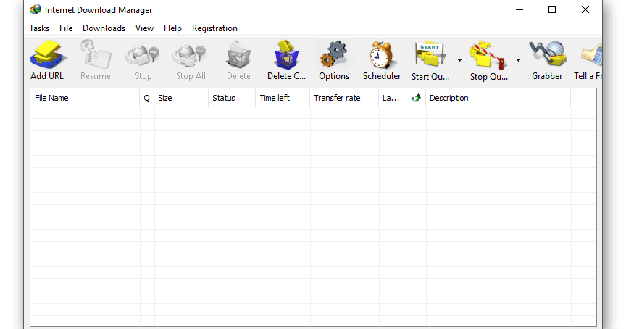The height and width of the screenshot is (329, 626).
Task: Open the Registration menu
Action: 214,28
